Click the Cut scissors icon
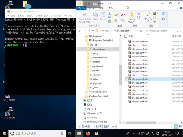The height and width of the screenshot is (137, 183). 109,14
